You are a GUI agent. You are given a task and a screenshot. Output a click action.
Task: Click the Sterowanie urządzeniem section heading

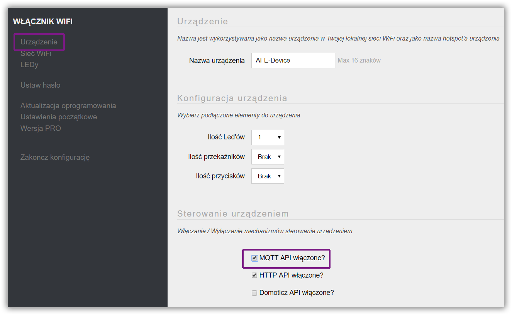click(x=233, y=213)
